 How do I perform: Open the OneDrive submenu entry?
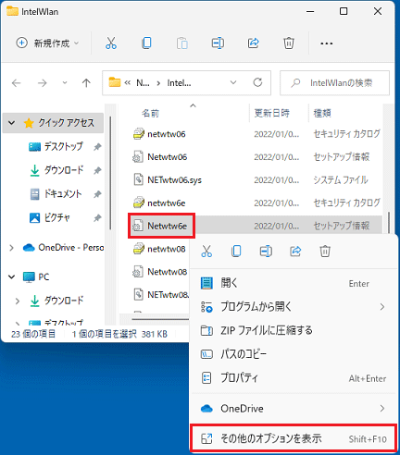point(293,409)
